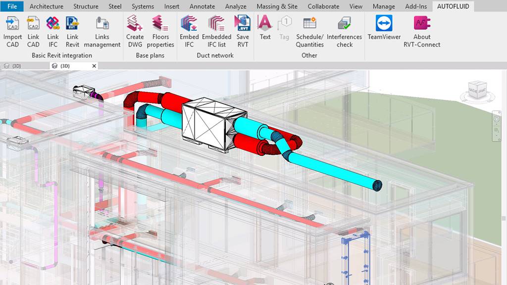Screen dimensions: 507x285
Task: Click the ViewCube in the 3D view
Action: pyautogui.click(x=477, y=92)
